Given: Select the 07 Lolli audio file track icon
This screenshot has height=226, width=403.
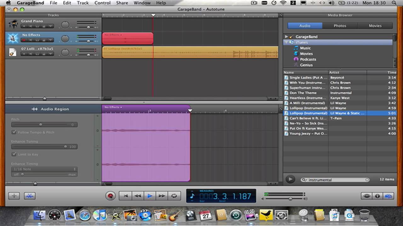Looking at the screenshot, I should 13,52.
